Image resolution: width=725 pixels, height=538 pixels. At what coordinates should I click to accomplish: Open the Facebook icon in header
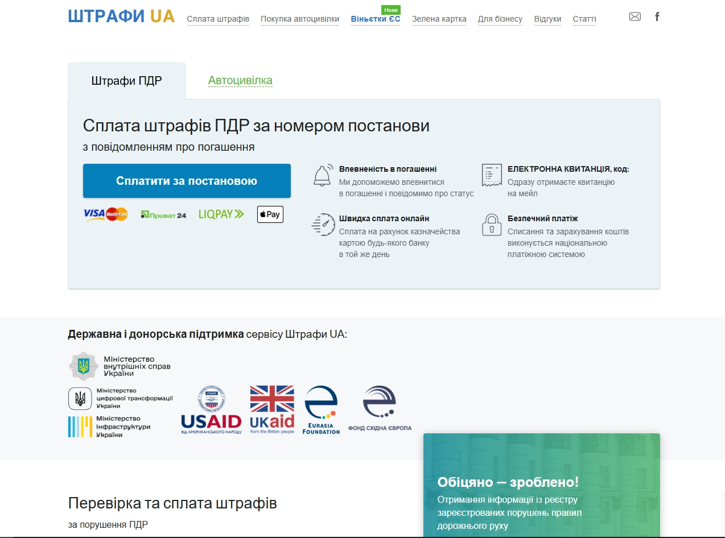[657, 16]
